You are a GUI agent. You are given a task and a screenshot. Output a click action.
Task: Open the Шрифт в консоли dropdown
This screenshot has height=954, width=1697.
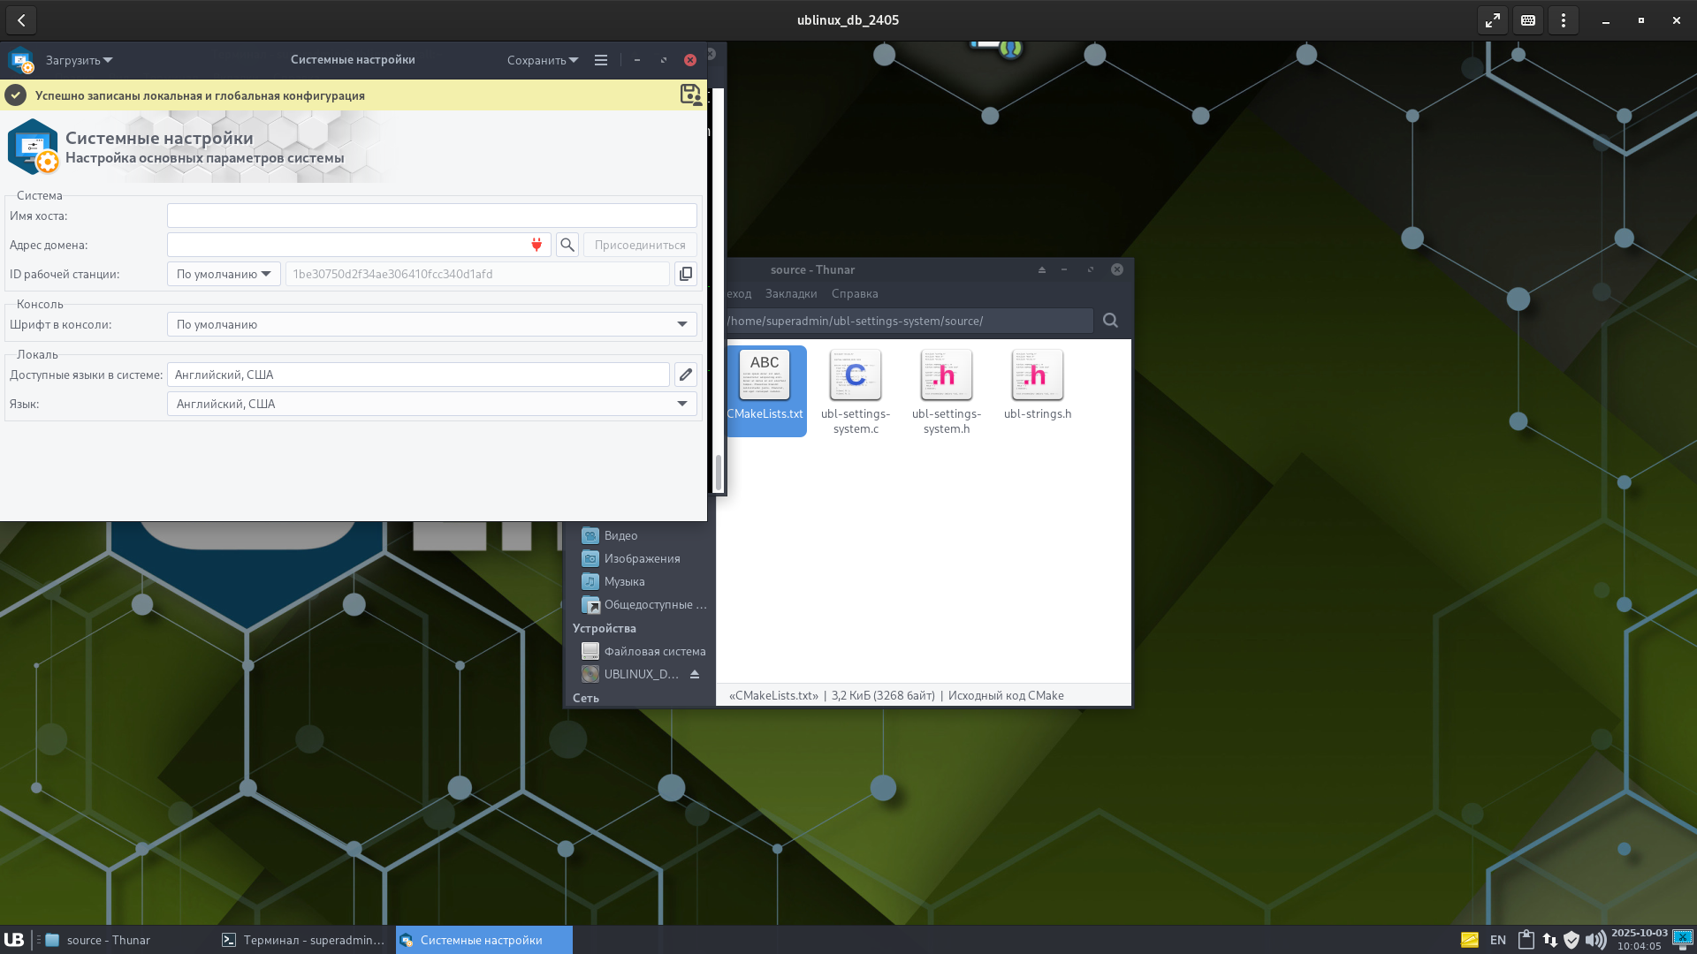(431, 324)
